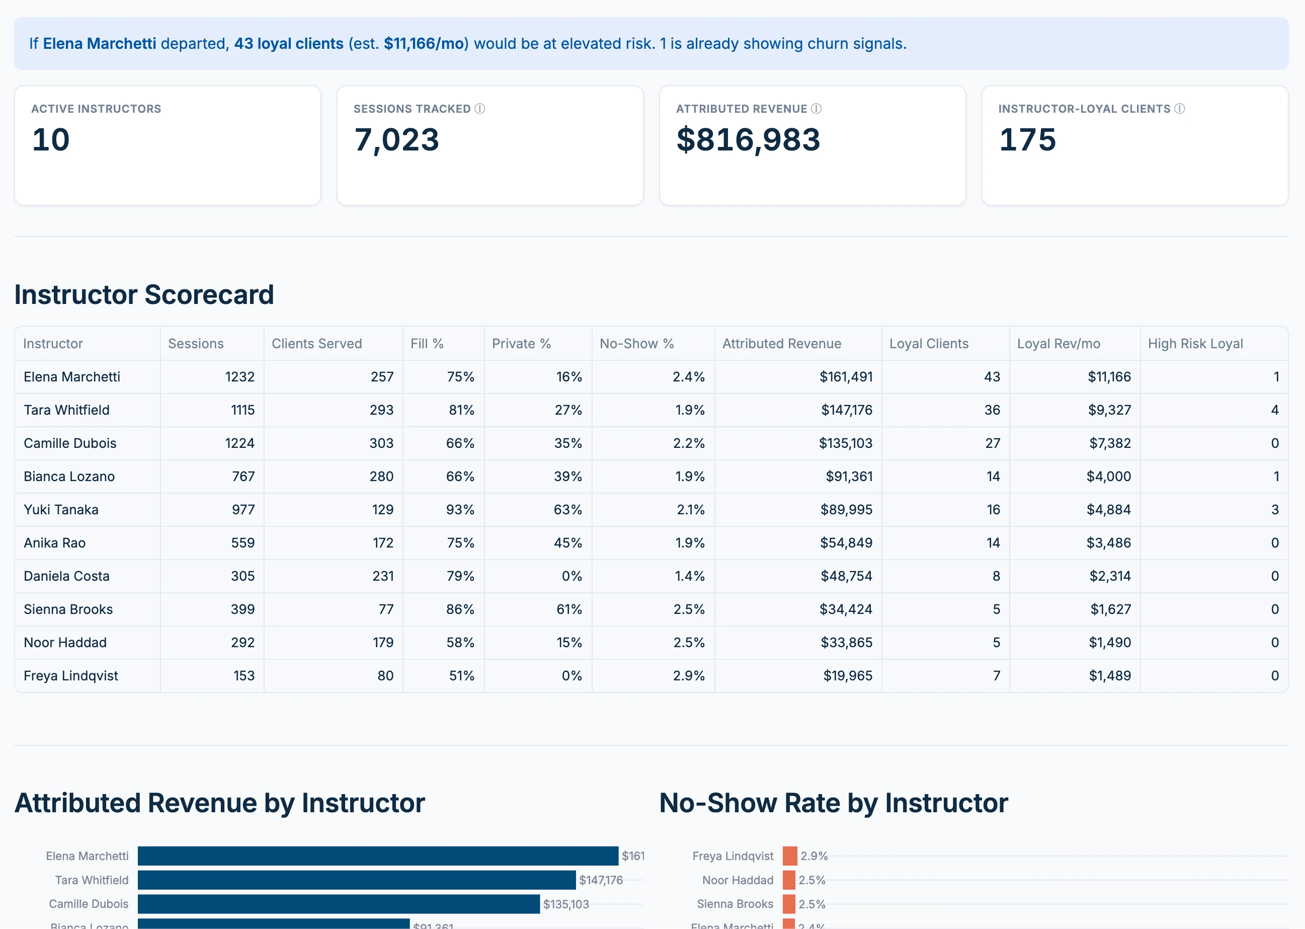Click the info icon beside Sessions Tracked
Screen dimensions: 1305x929
(x=480, y=109)
